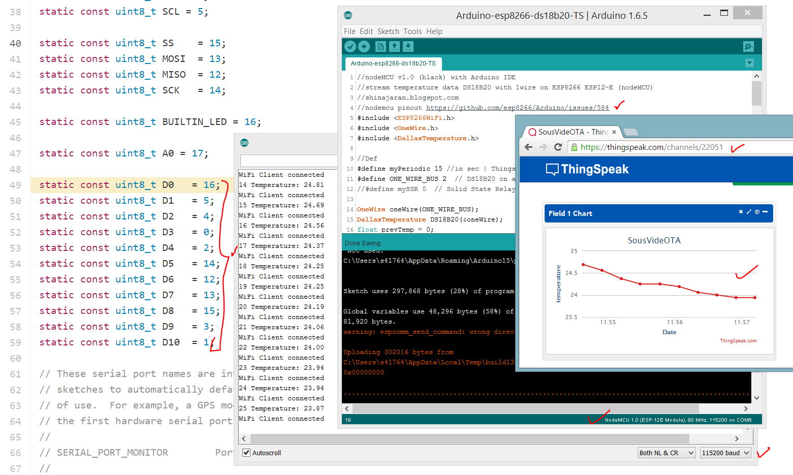Click the Arduino console scroll-down arrow
793x475 pixels.
point(756,398)
